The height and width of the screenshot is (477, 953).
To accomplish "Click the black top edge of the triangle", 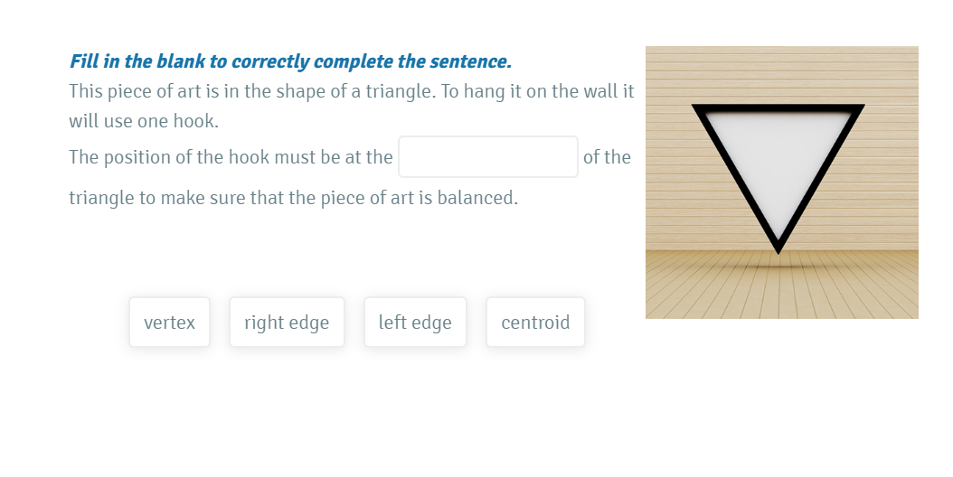I will click(x=778, y=108).
